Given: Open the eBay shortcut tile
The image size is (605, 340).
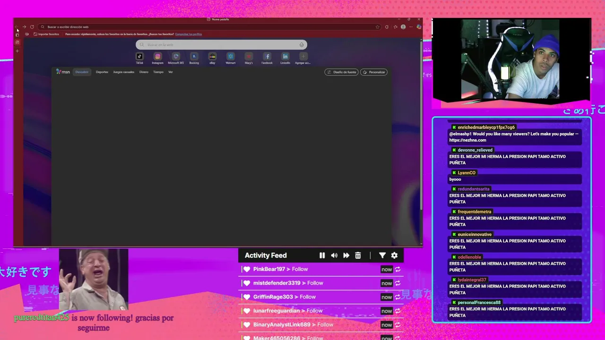Looking at the screenshot, I should point(212,58).
